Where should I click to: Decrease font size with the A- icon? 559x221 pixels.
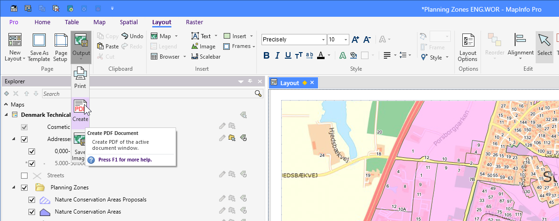pos(367,40)
